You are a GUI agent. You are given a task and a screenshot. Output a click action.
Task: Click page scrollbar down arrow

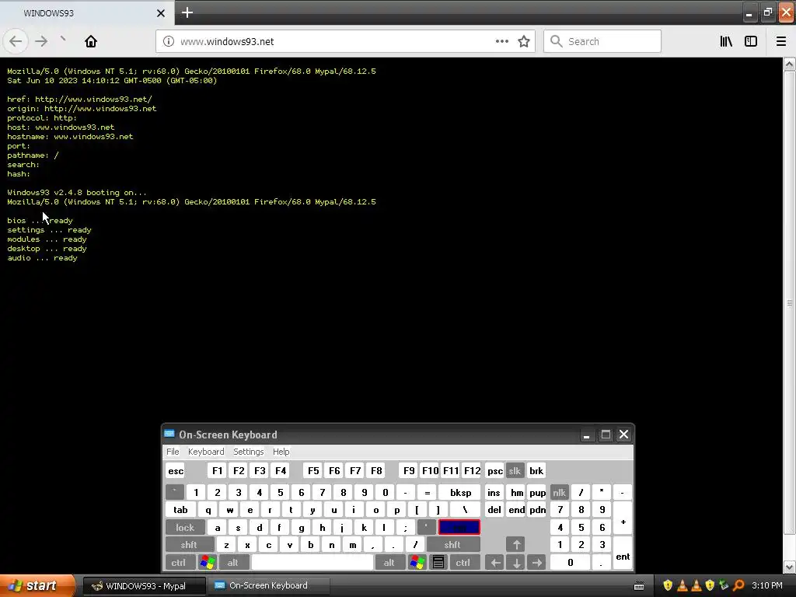[789, 567]
